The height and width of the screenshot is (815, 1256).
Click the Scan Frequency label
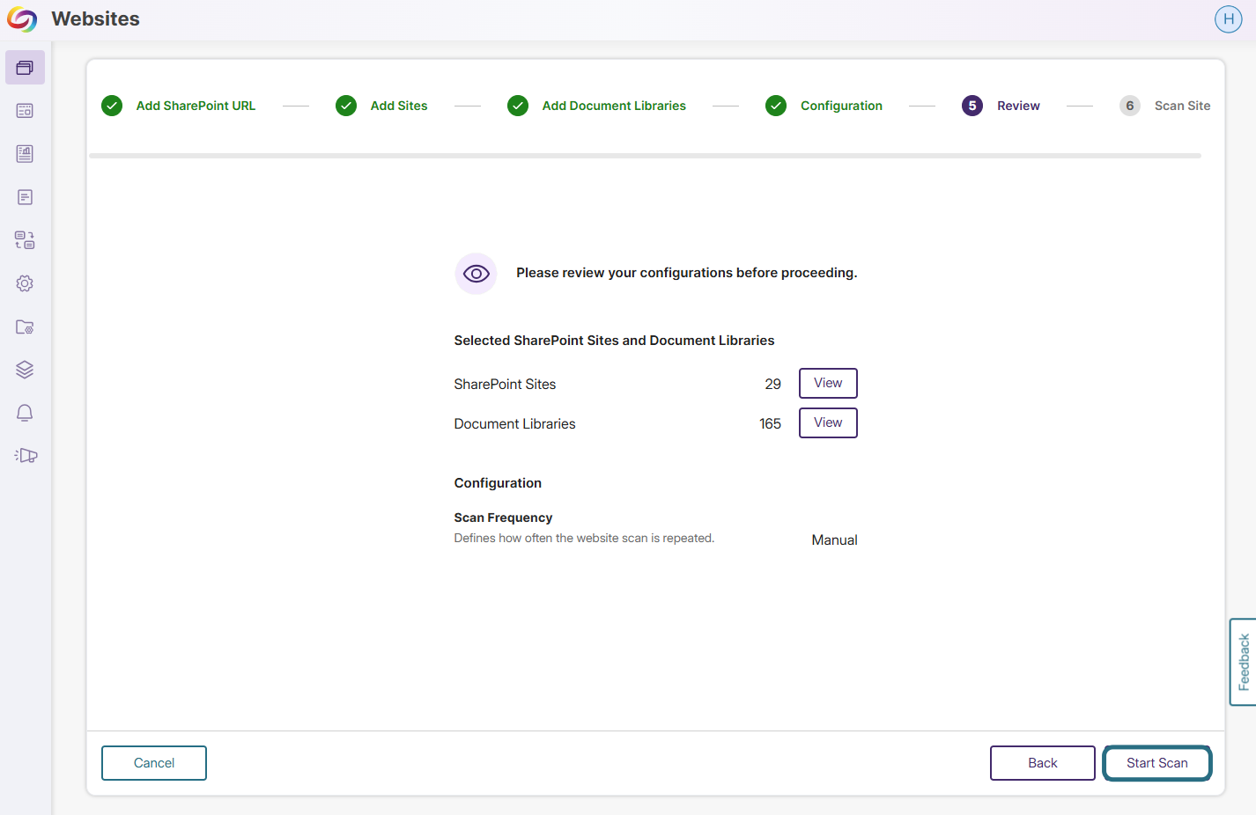point(503,518)
